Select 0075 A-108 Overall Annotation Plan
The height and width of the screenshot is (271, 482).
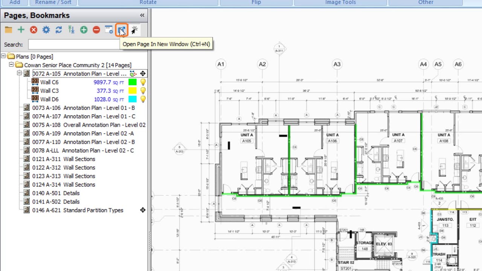89,125
